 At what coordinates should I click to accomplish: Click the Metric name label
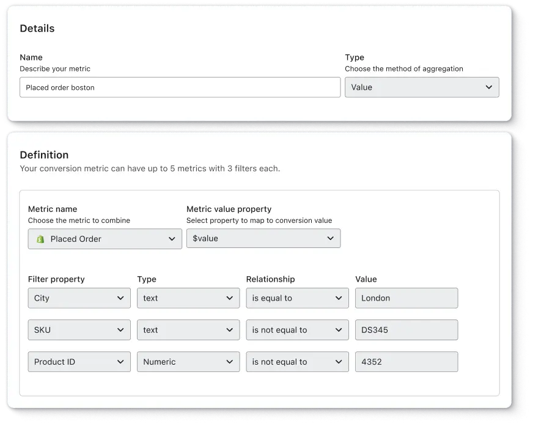(53, 209)
